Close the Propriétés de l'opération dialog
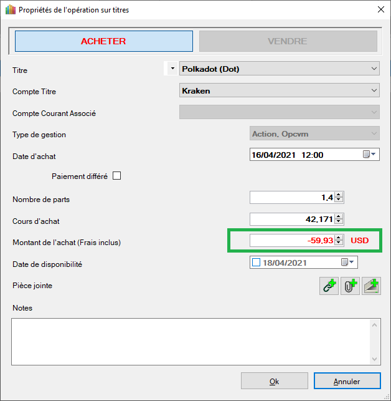391x401 pixels. coord(380,10)
